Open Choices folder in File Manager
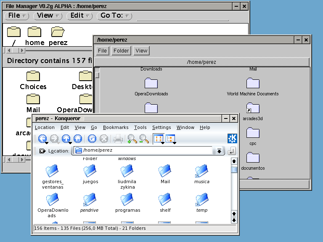Image resolution: width=323 pixels, height=242 pixels. 33,80
